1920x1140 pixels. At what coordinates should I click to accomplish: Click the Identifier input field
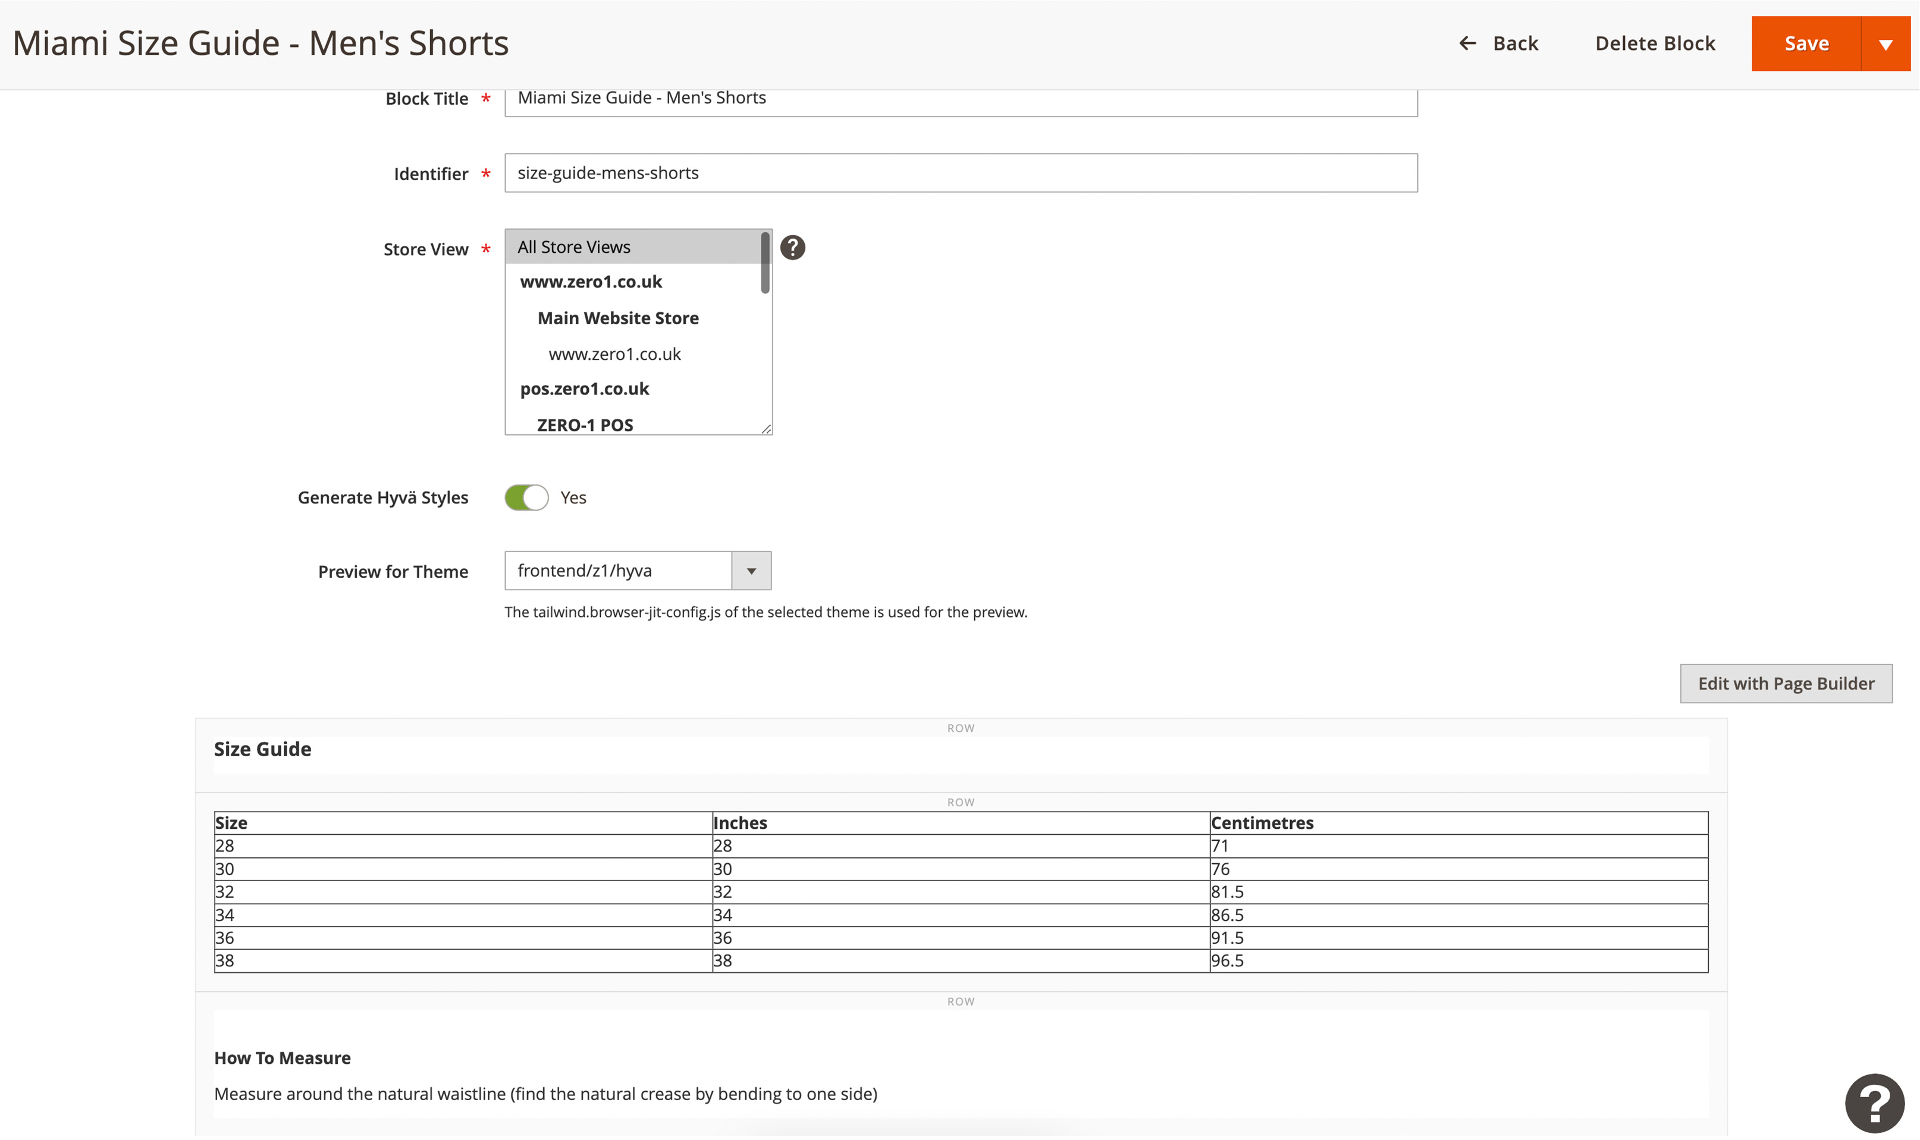click(x=959, y=174)
